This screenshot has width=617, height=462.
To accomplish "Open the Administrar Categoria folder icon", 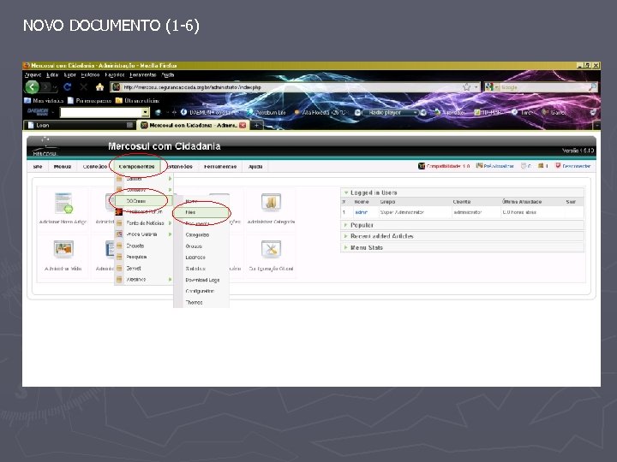I will (x=271, y=203).
